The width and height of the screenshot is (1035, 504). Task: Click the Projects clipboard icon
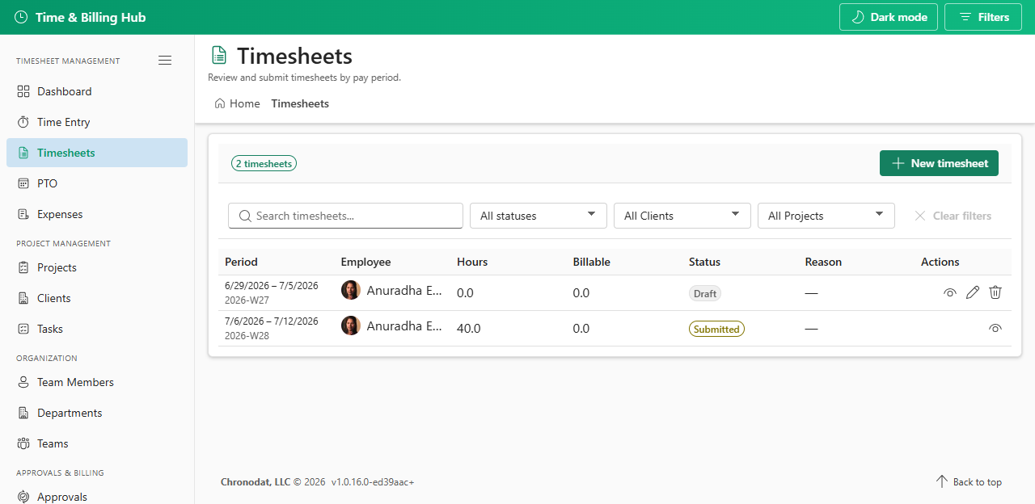(x=23, y=267)
